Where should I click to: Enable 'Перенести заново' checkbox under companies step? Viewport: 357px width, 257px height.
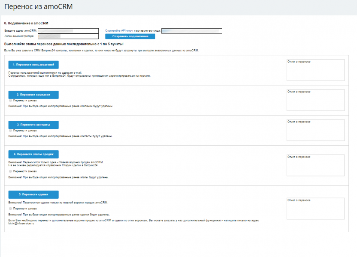pyautogui.click(x=11, y=100)
